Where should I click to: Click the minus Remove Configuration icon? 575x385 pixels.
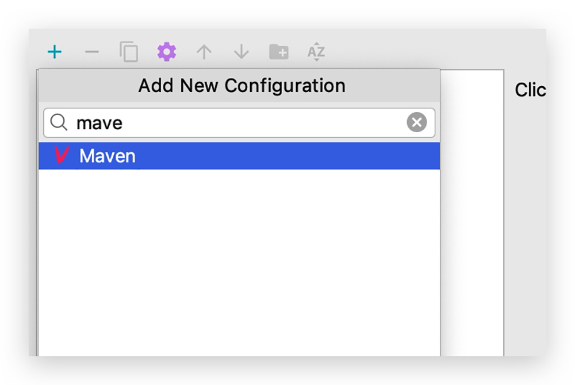click(x=92, y=52)
